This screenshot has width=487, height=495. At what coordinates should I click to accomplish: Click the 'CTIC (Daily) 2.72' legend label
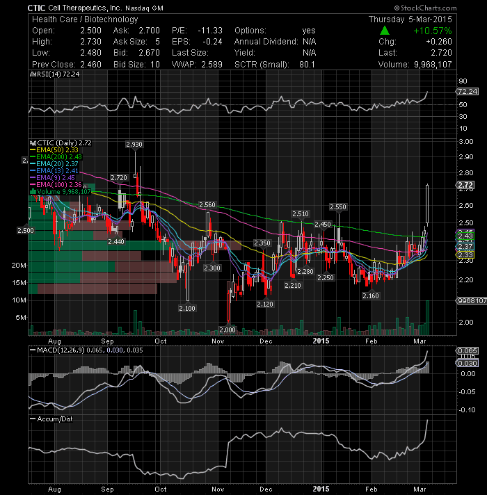click(65, 143)
